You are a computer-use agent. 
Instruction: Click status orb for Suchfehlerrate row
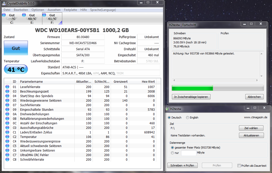(x=7, y=105)
